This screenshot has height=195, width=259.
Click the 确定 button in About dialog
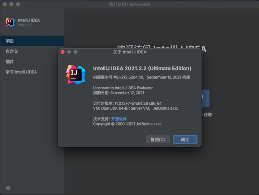(x=185, y=139)
